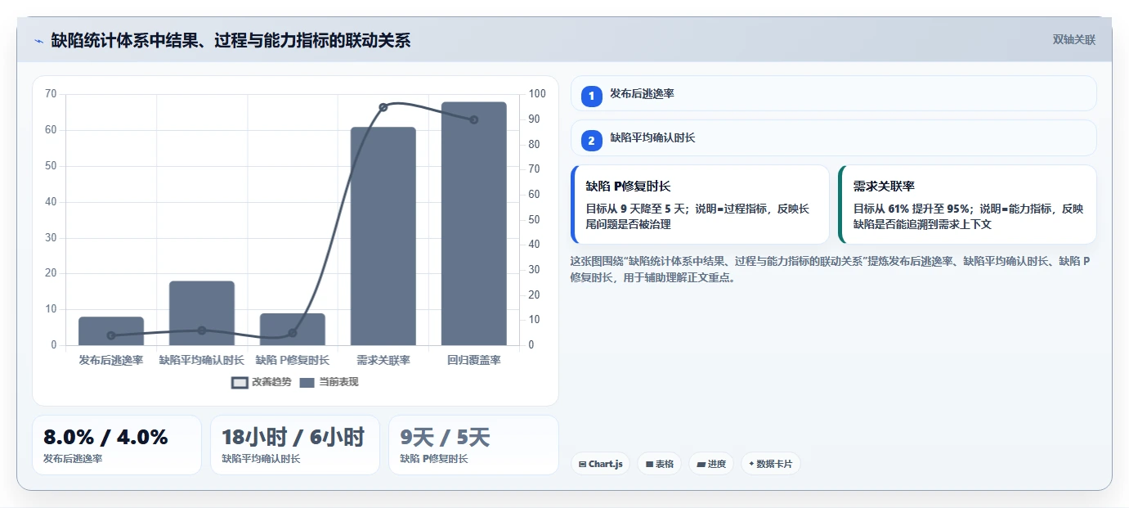This screenshot has height=508, width=1129.
Task: Click the 缺陷 P修复时长 axis label
Action: tap(293, 360)
